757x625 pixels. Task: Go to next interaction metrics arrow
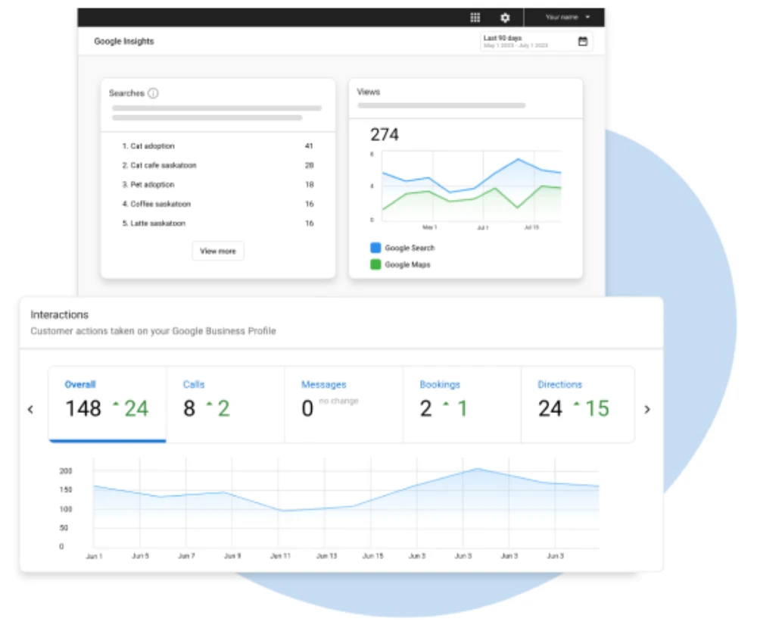coord(647,409)
